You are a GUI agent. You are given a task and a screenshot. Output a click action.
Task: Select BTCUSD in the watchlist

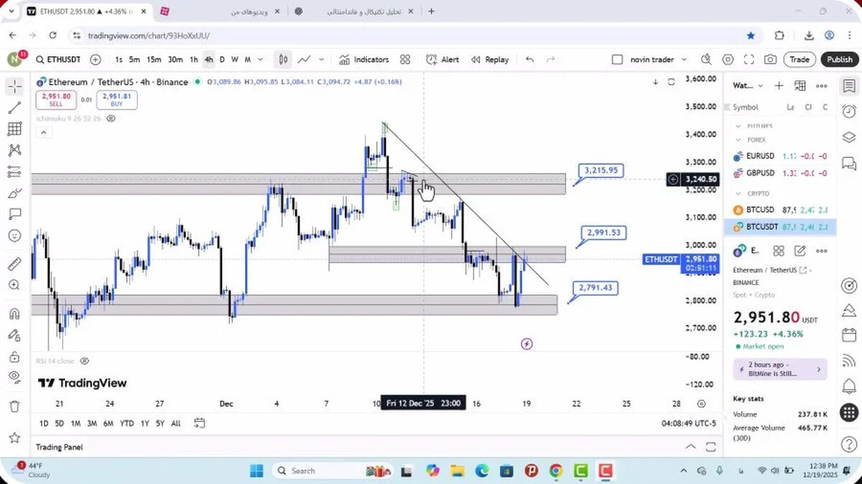pos(780,210)
